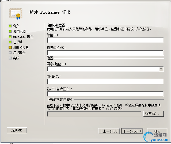Click the certificate icon in wizard header
Viewport: 171px width, 144px height.
[16, 14]
